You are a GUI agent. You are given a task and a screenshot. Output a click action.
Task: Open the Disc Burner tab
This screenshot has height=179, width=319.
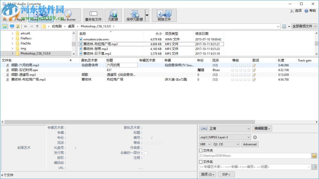pos(68,15)
